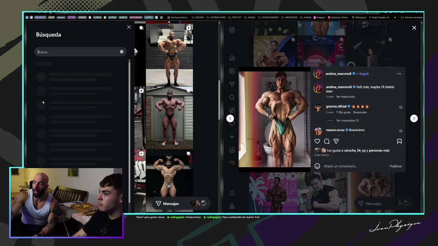Open andrea_mammoli profile picture in the post header
438x246 pixels.
pos(318,73)
